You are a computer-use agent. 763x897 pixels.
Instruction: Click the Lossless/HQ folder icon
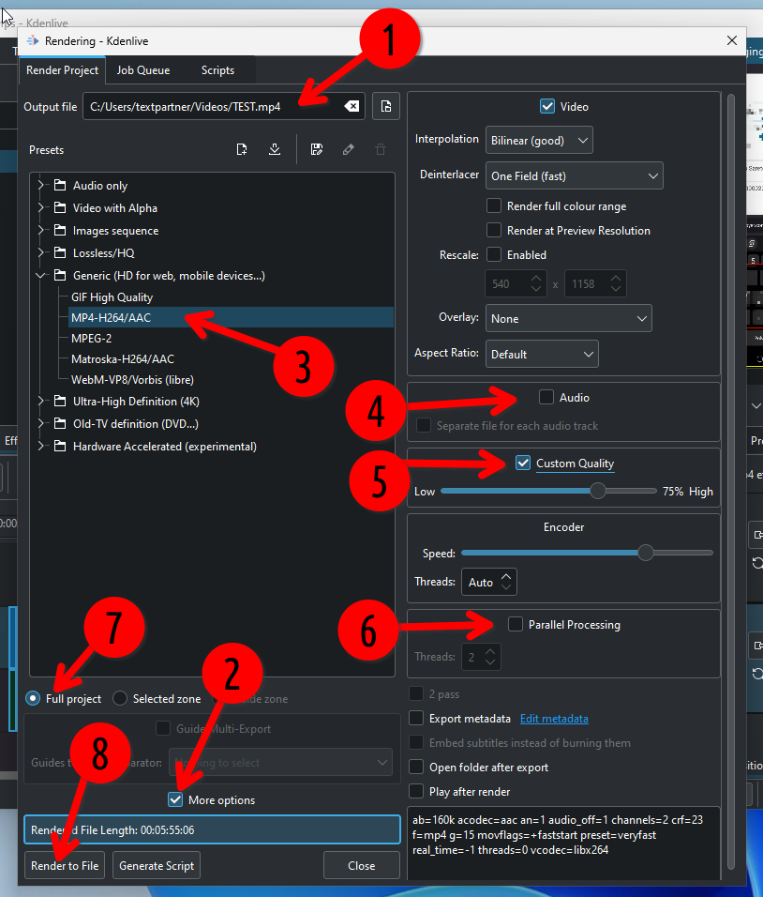(60, 252)
